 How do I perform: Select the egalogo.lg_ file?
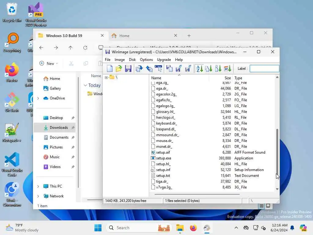(x=165, y=106)
